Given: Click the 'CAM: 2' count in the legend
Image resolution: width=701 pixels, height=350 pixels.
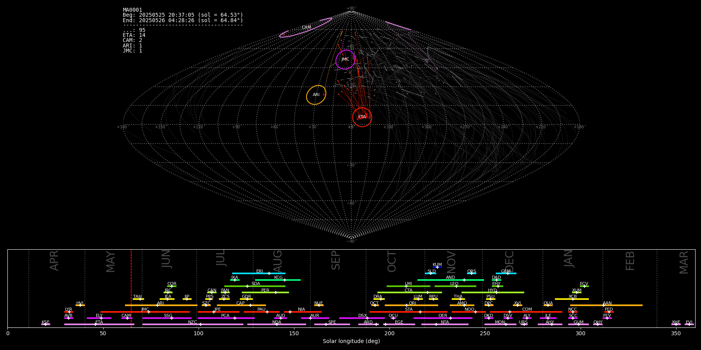Looking at the screenshot, I should click(x=132, y=40).
